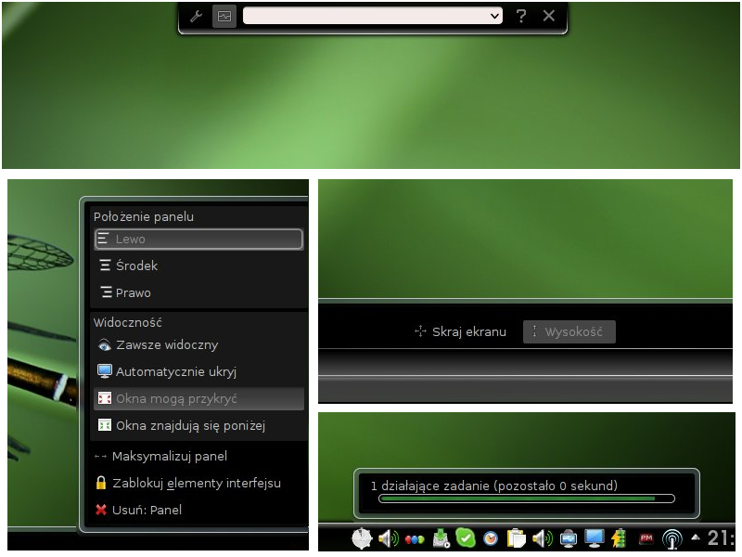
Task: Click the grey clock-gear tray icon
Action: 362,538
